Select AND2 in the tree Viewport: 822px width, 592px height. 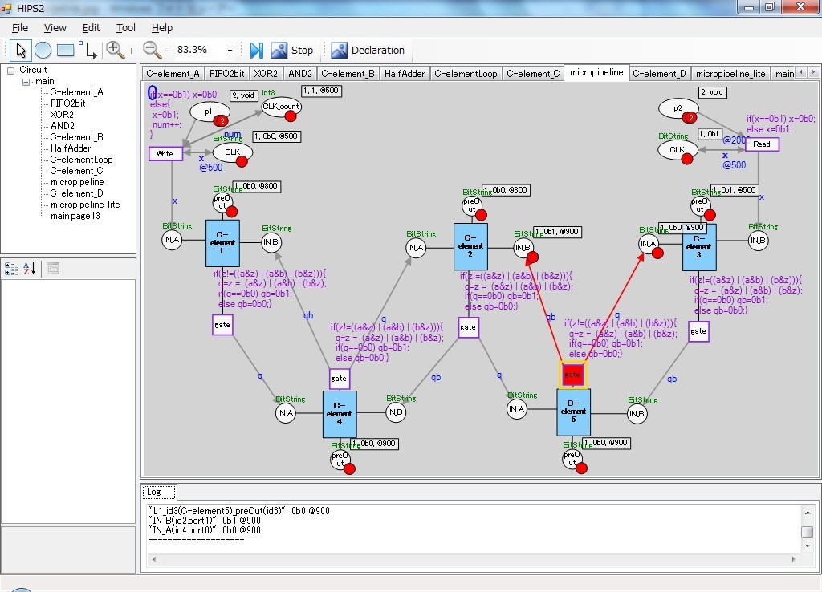[x=63, y=126]
